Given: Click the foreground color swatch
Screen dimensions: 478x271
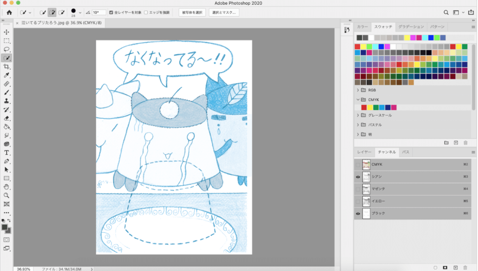Looking at the screenshot, I should (5, 227).
